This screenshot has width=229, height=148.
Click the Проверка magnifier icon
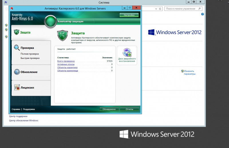[x=17, y=47]
